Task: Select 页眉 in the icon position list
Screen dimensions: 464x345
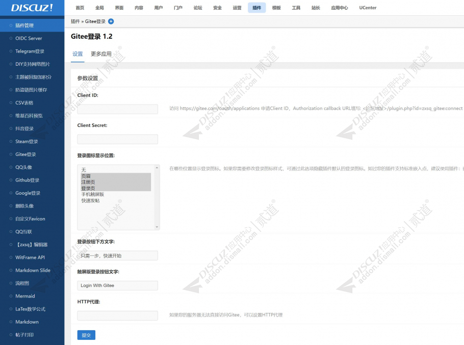Action: point(116,176)
